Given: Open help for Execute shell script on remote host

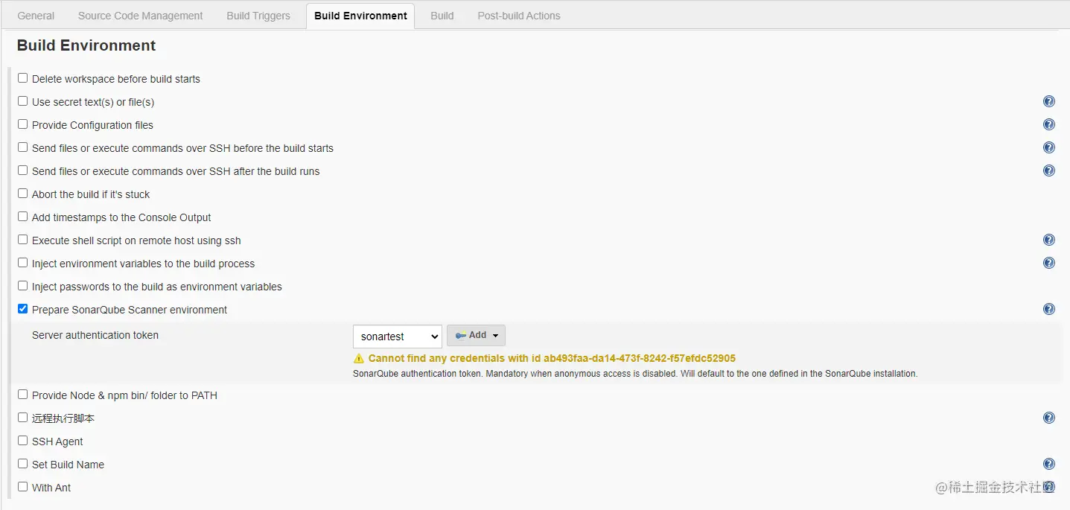Looking at the screenshot, I should (x=1049, y=240).
